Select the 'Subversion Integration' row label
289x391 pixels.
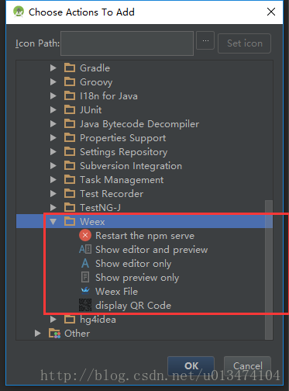131,166
